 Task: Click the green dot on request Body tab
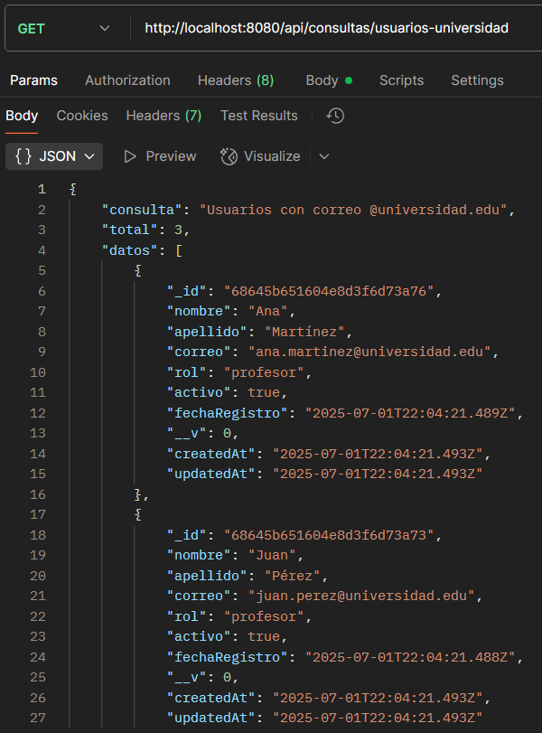point(349,80)
